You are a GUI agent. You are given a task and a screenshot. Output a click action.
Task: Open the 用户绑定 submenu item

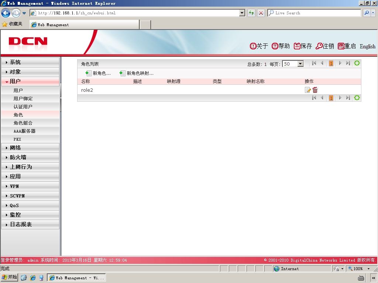pos(30,99)
